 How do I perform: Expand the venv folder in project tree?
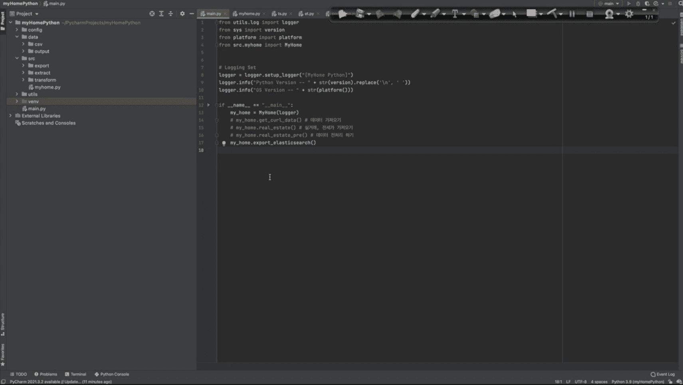(x=17, y=101)
